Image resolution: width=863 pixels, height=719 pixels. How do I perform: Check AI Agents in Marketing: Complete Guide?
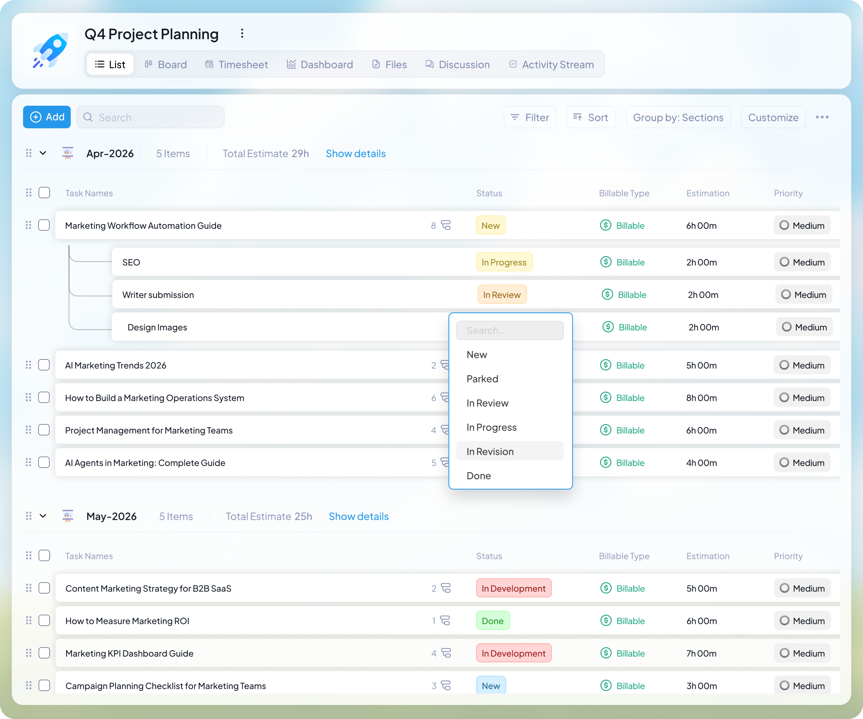click(x=44, y=463)
